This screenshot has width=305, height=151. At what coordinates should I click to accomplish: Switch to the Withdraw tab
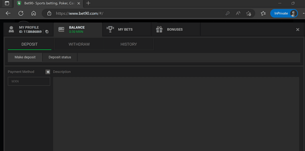click(x=79, y=44)
